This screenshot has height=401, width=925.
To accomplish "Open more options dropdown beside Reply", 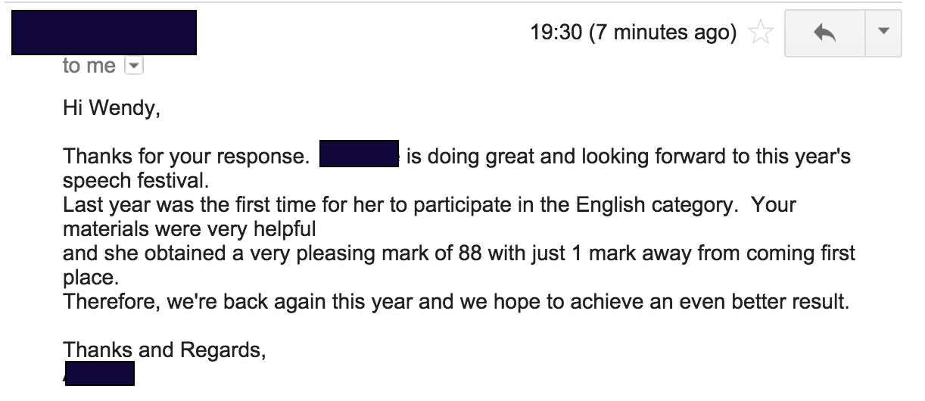I will click(x=881, y=33).
